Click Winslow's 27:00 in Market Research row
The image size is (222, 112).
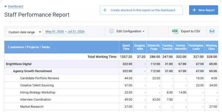click(213, 106)
